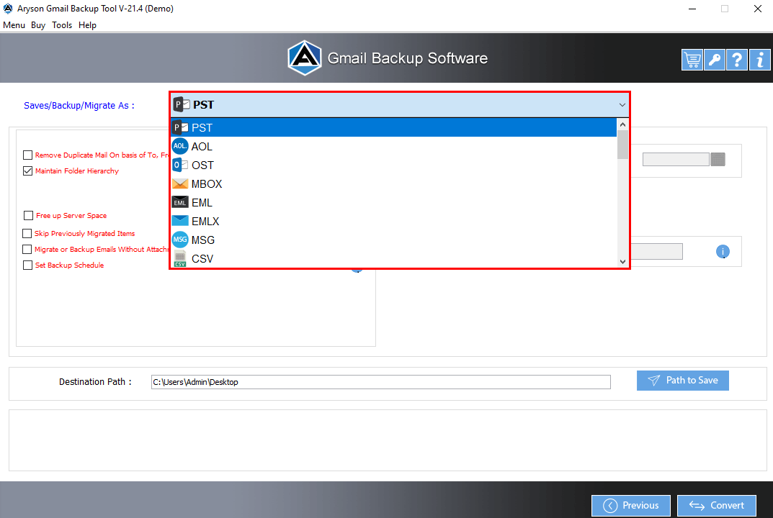Check Skip Previously Migrated Items
773x518 pixels.
[x=27, y=233]
